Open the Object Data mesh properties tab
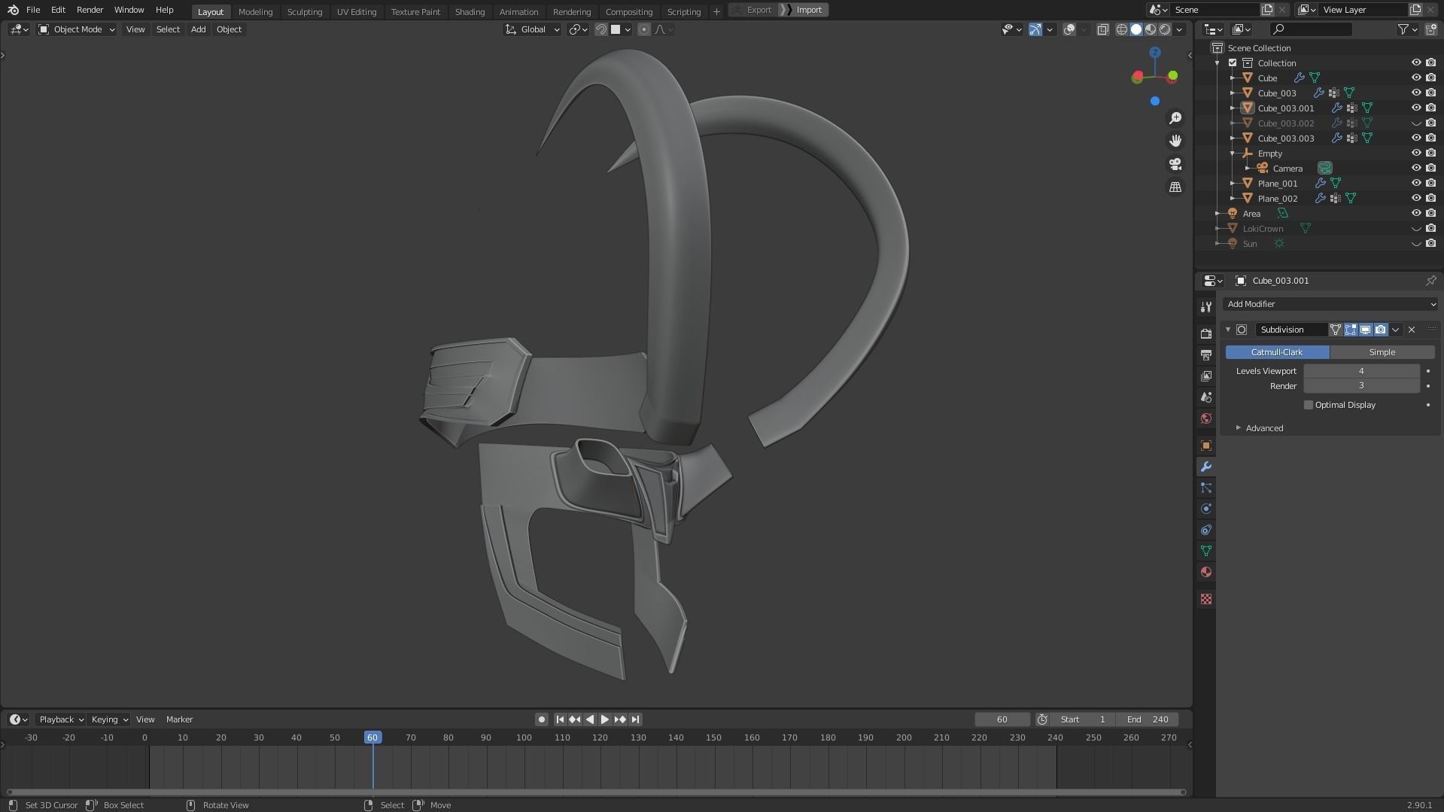Screen dimensions: 1444x812 click(1206, 551)
